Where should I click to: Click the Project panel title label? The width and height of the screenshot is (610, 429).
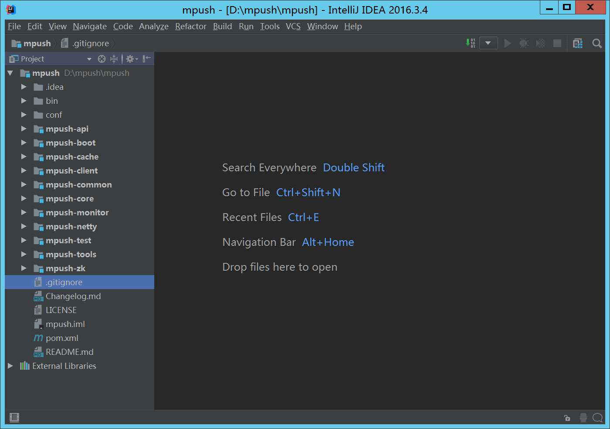point(32,59)
